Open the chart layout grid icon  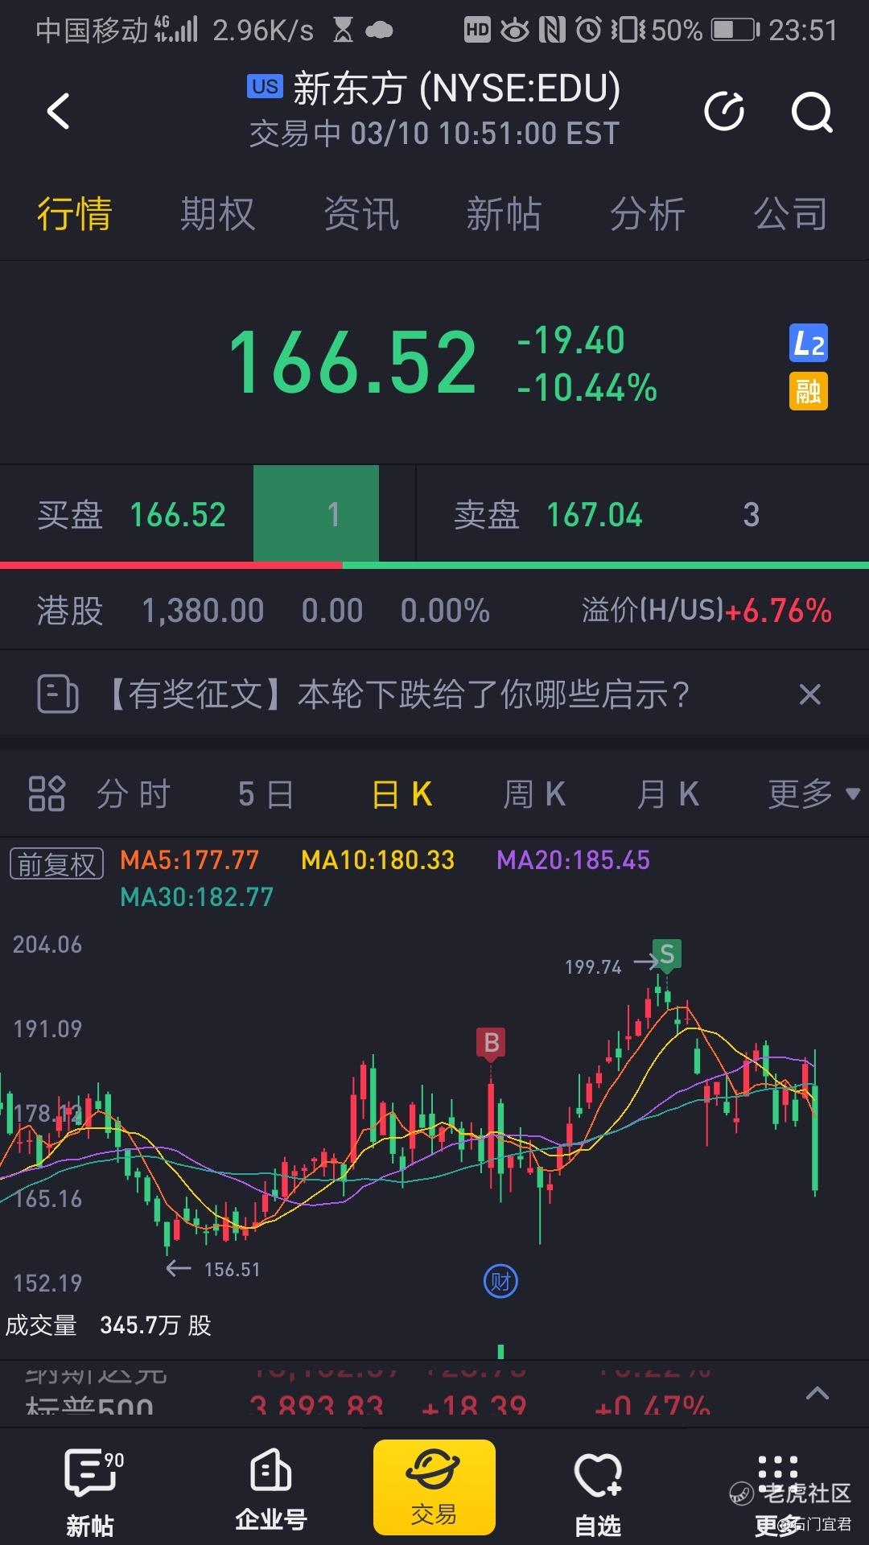pyautogui.click(x=47, y=793)
